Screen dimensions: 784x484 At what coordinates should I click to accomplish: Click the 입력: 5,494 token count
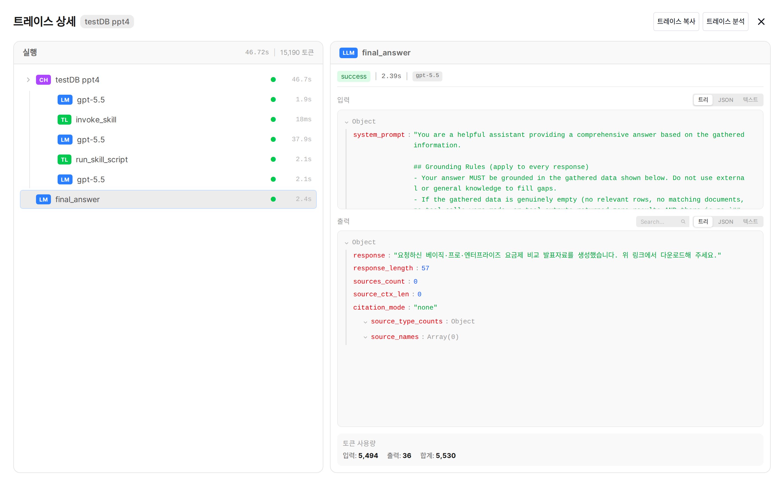(360, 455)
